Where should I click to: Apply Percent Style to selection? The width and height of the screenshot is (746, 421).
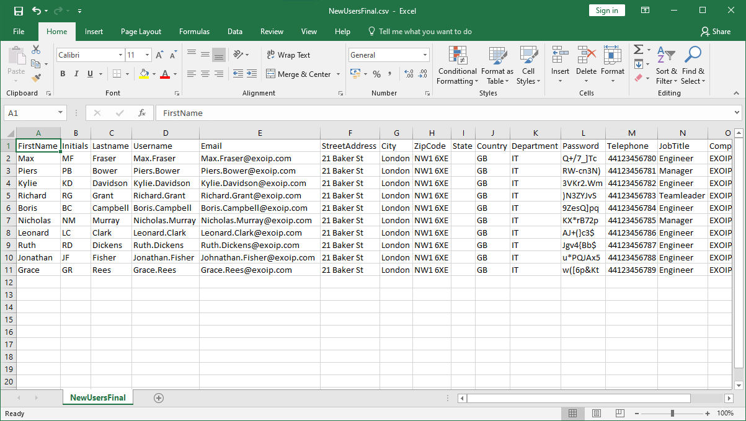tap(375, 73)
